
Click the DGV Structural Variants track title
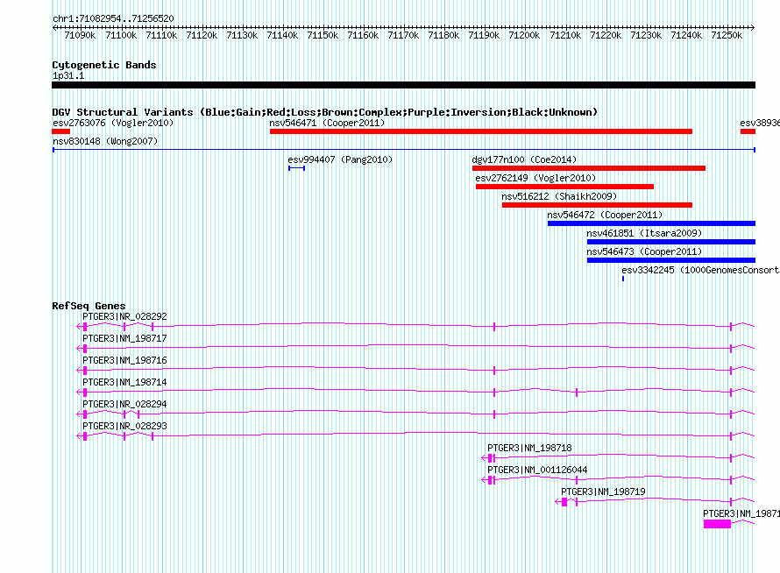click(x=324, y=112)
